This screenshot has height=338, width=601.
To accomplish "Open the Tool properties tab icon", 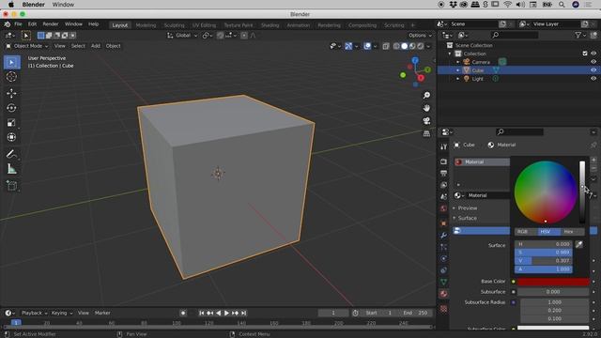I will [x=443, y=146].
